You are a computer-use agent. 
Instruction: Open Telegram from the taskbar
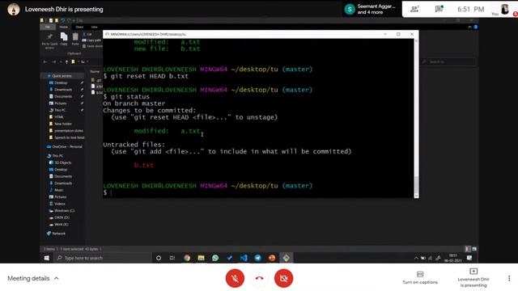pos(257,258)
